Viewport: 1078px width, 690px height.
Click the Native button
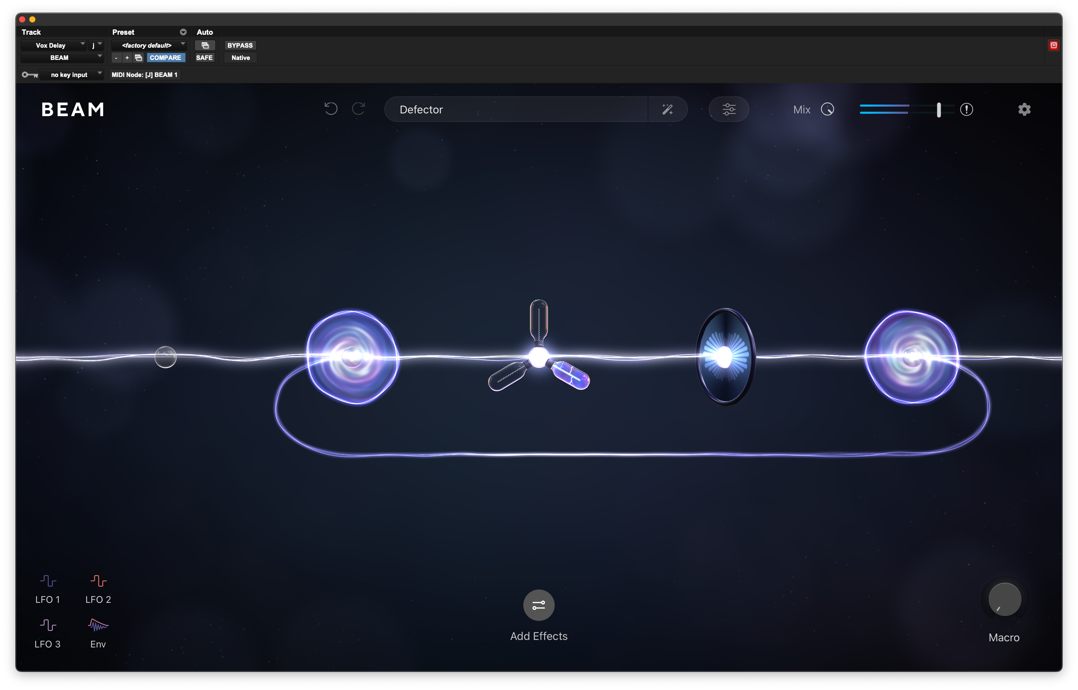(240, 58)
